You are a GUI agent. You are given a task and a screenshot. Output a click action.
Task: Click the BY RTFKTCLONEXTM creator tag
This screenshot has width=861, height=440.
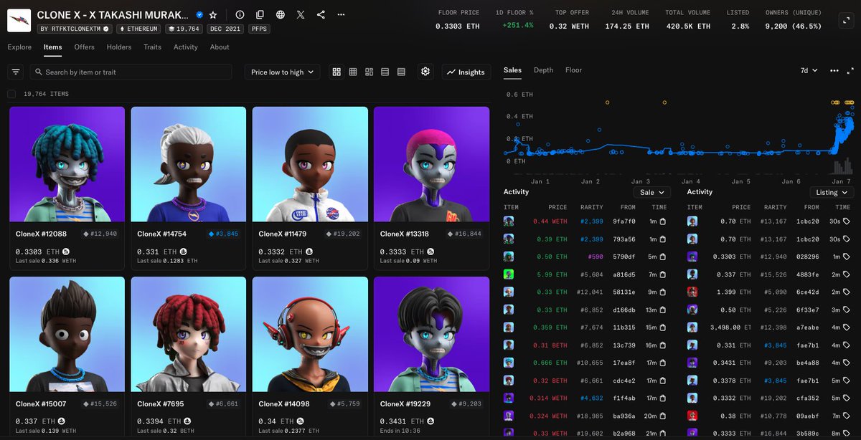pyautogui.click(x=75, y=29)
